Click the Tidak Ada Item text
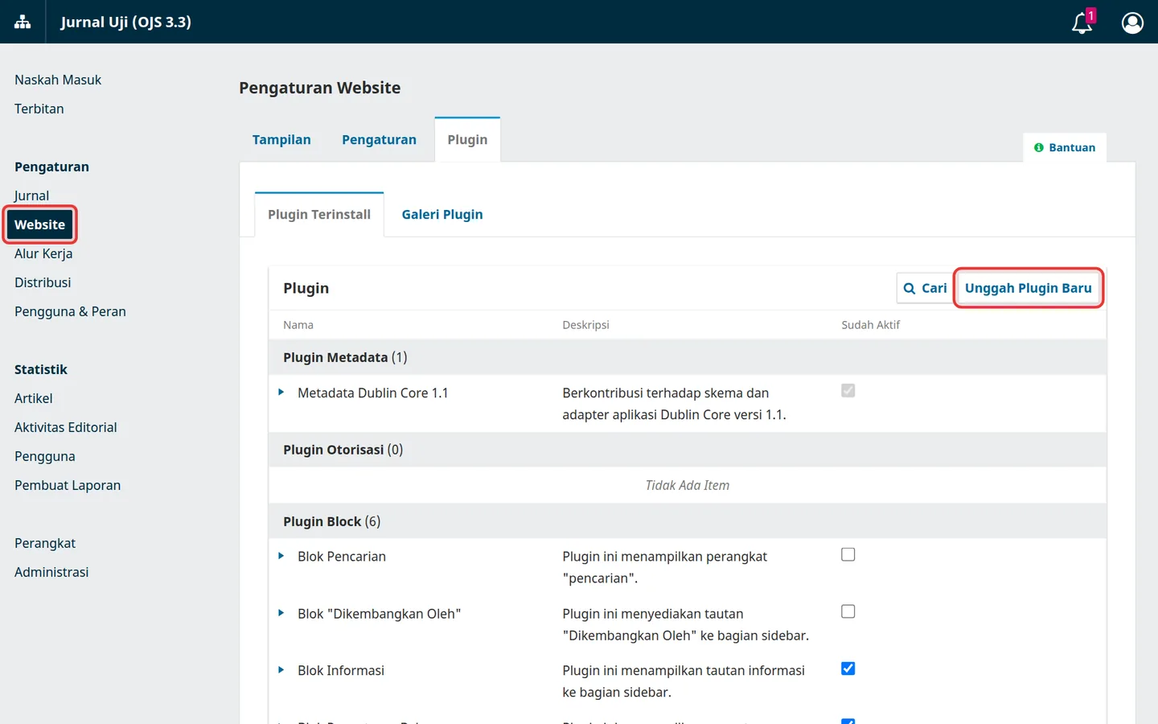The height and width of the screenshot is (724, 1158). coord(688,485)
